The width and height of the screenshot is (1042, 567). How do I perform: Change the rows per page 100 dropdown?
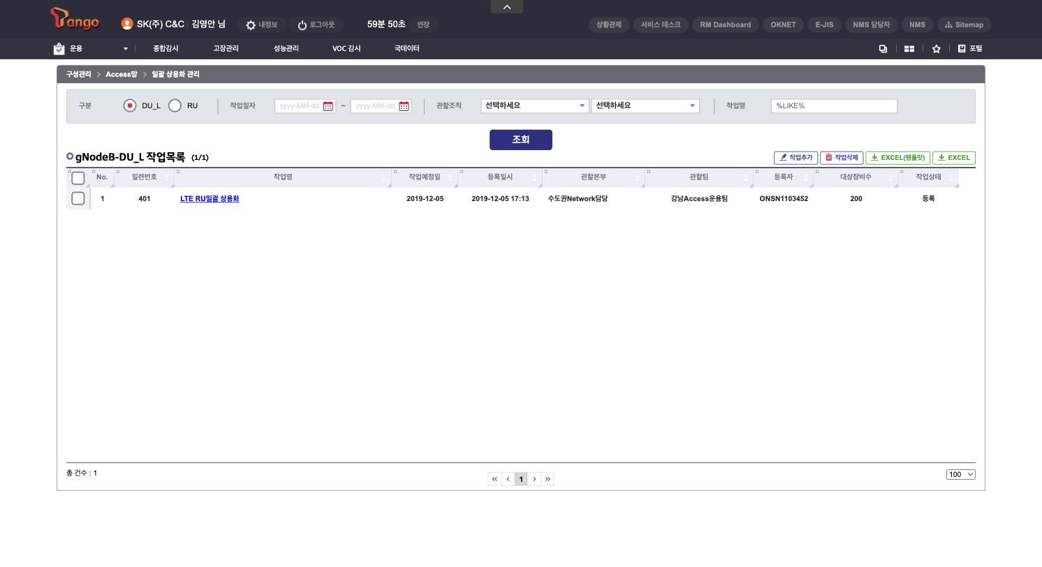tap(961, 475)
